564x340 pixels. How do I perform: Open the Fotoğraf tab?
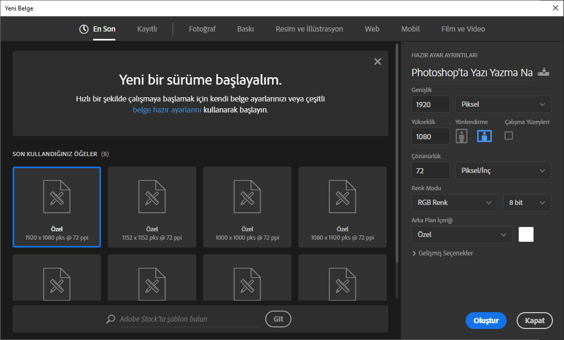(202, 29)
